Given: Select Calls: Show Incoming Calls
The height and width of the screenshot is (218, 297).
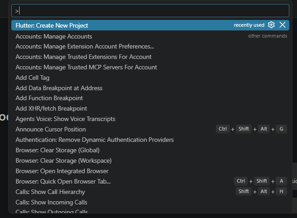Looking at the screenshot, I should (x=150, y=202).
